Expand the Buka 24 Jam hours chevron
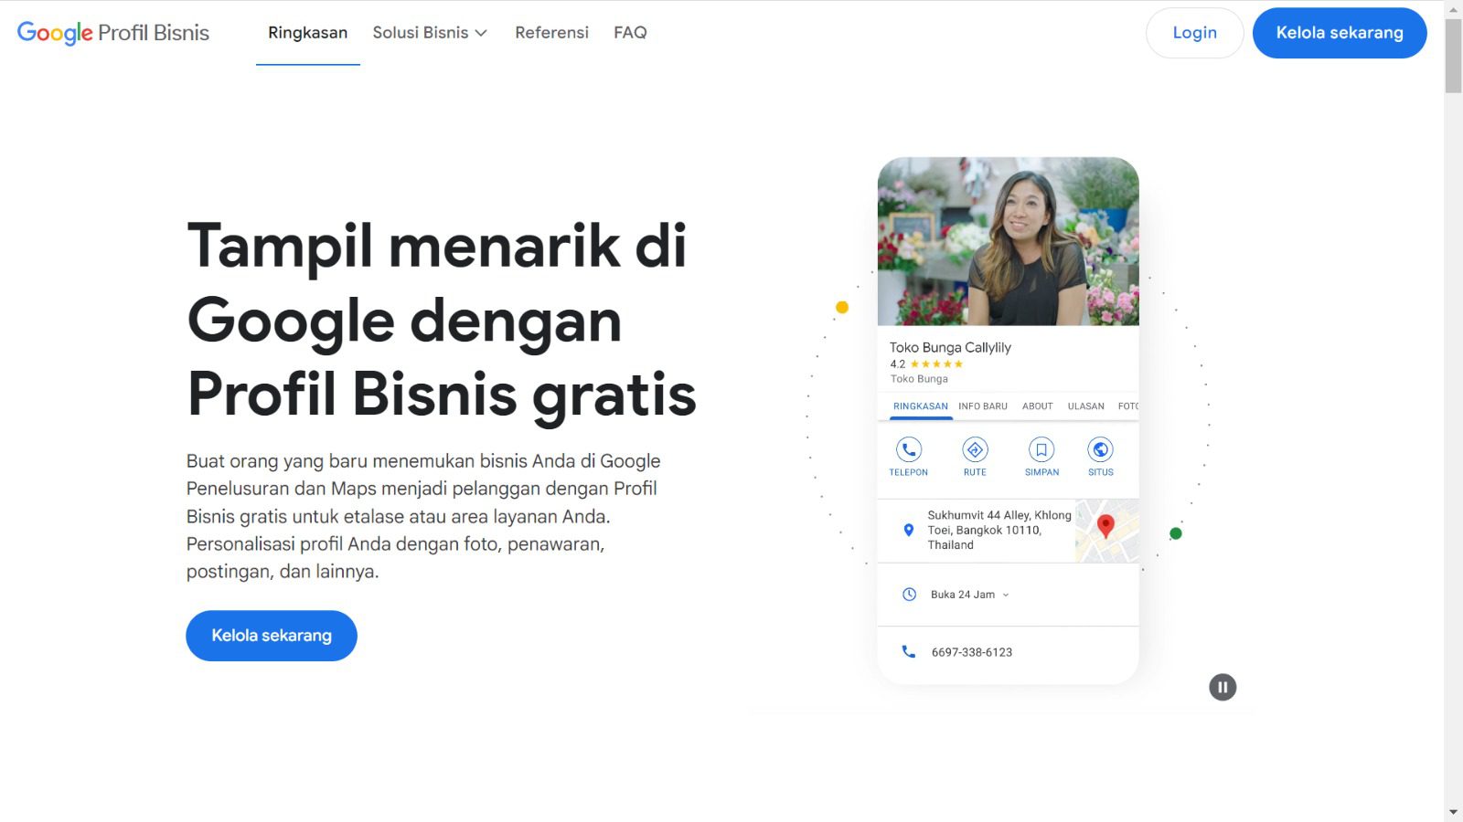Image resolution: width=1463 pixels, height=822 pixels. (1006, 595)
